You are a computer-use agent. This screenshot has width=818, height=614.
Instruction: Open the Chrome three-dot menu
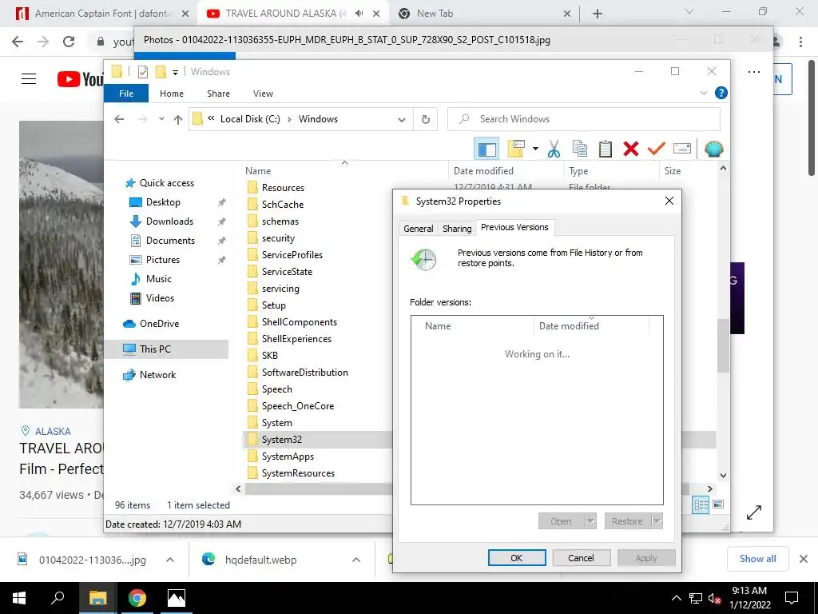point(800,42)
